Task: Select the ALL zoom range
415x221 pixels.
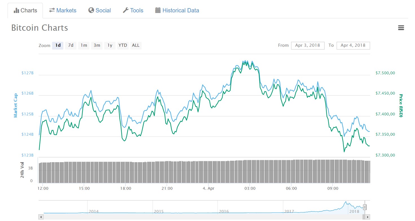Action: pyautogui.click(x=136, y=45)
